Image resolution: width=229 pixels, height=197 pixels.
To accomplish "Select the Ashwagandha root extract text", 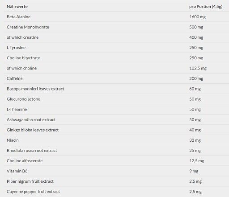I will point(31,120).
